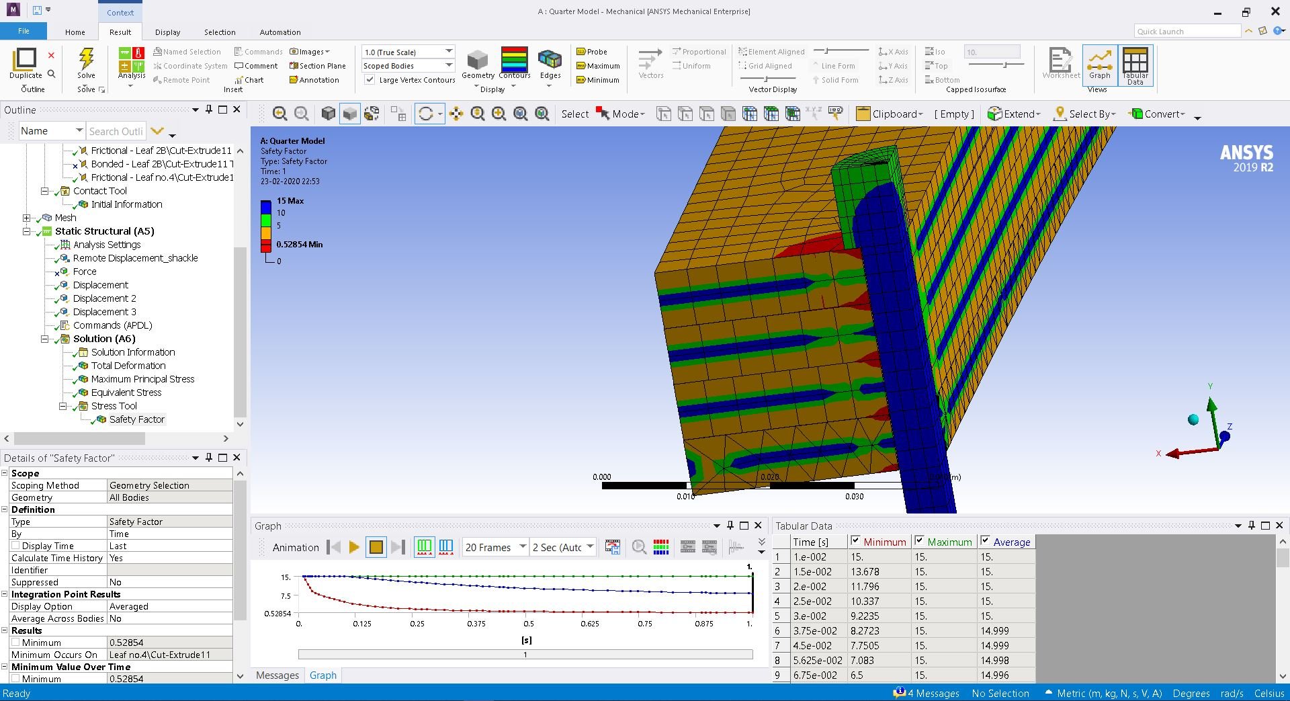Open the Name filter dropdown in Outline

[x=79, y=131]
